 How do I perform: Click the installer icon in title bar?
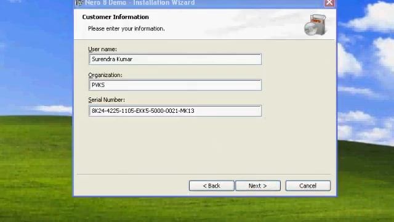tap(79, 2)
